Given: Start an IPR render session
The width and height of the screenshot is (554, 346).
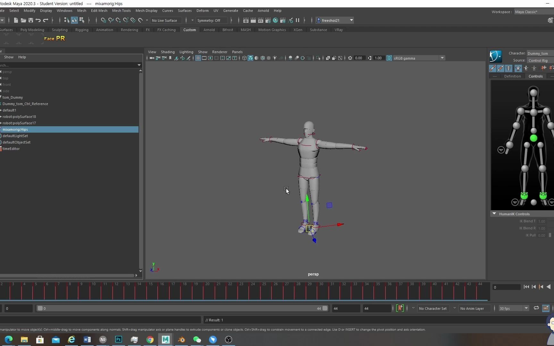Looking at the screenshot, I should click(x=261, y=20).
